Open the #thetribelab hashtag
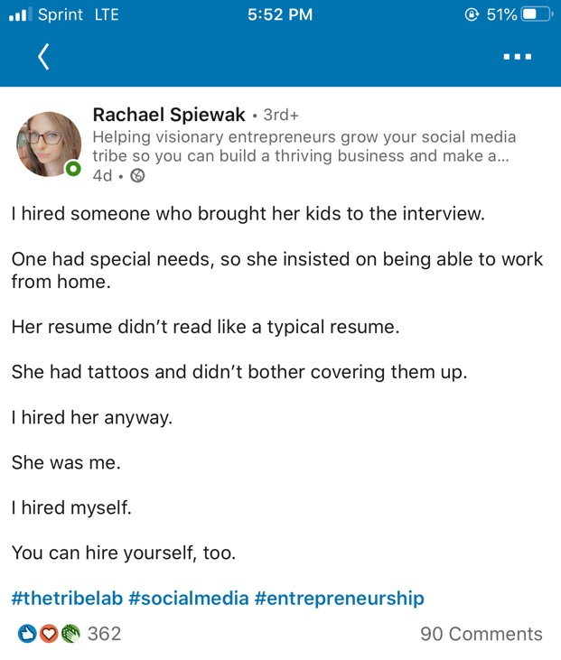Image resolution: width=561 pixels, height=660 pixels. 67,598
